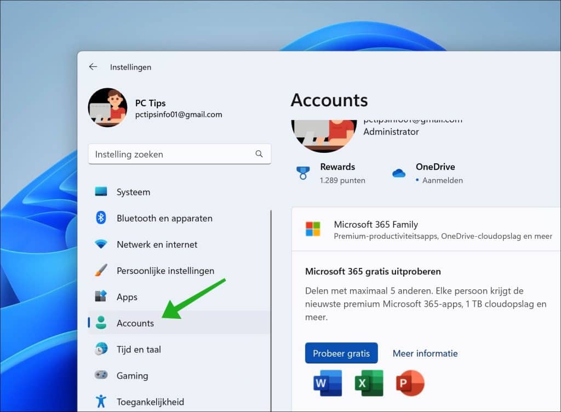Click the Accounts person icon
The height and width of the screenshot is (412, 561).
coord(101,323)
